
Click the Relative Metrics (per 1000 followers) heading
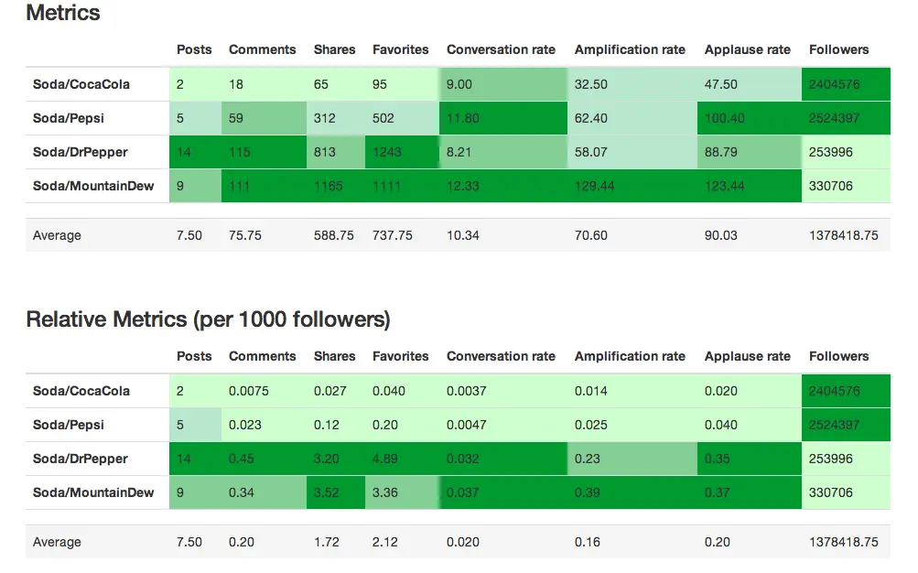tap(208, 319)
